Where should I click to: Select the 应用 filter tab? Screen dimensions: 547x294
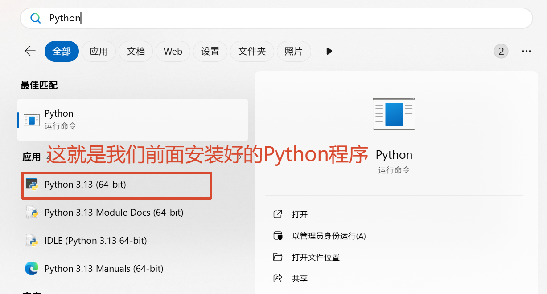pyautogui.click(x=99, y=52)
